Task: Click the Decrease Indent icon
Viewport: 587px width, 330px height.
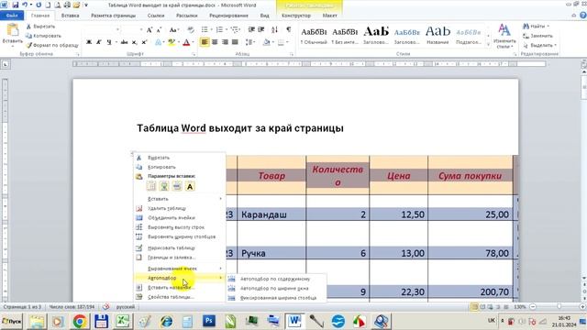Action: point(251,30)
